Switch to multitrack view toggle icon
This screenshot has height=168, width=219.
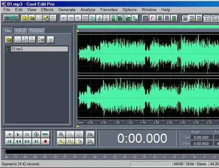point(11,18)
